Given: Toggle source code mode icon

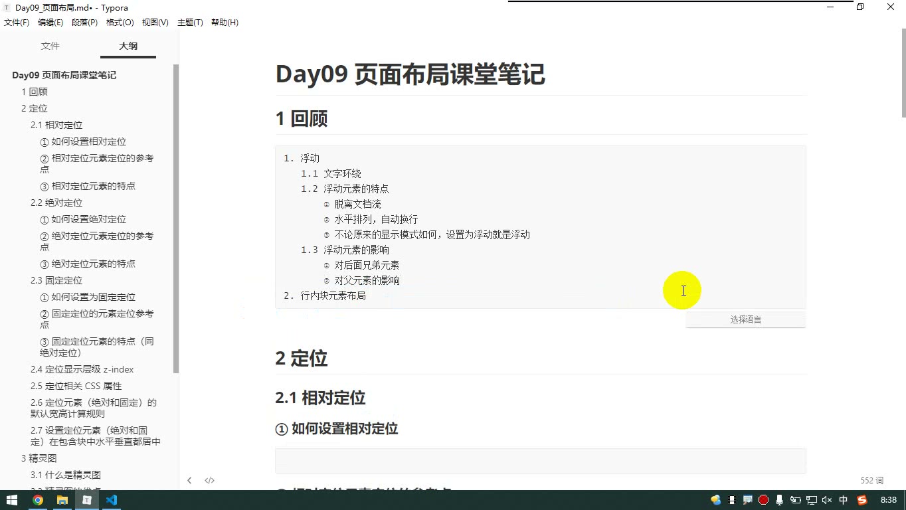Looking at the screenshot, I should point(209,480).
